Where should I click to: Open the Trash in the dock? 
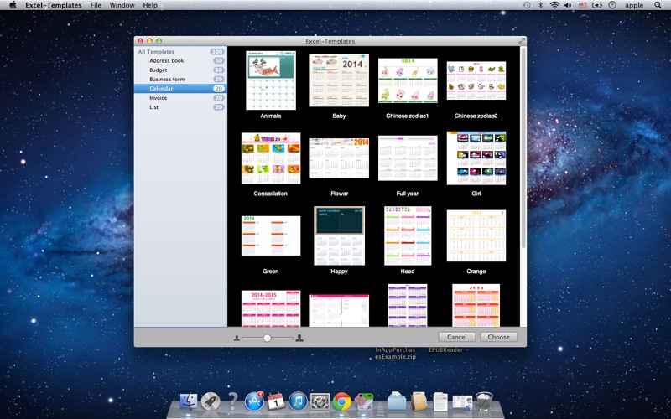484,401
